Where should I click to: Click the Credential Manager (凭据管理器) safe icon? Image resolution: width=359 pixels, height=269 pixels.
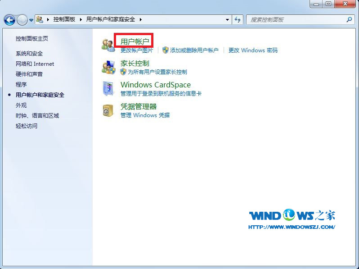[x=108, y=110]
